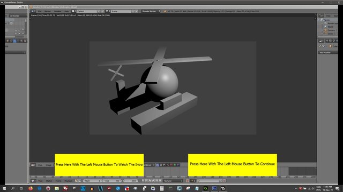
Task: Click the yellow Watch The Intro button
Action: tap(99, 165)
